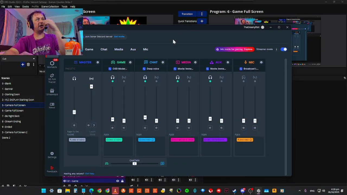
Task: Toggle MIC headphone output routing
Action: [243, 78]
